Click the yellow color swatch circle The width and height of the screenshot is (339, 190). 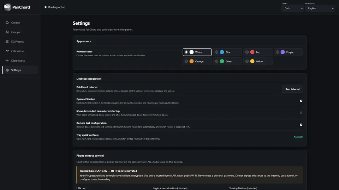(252, 61)
